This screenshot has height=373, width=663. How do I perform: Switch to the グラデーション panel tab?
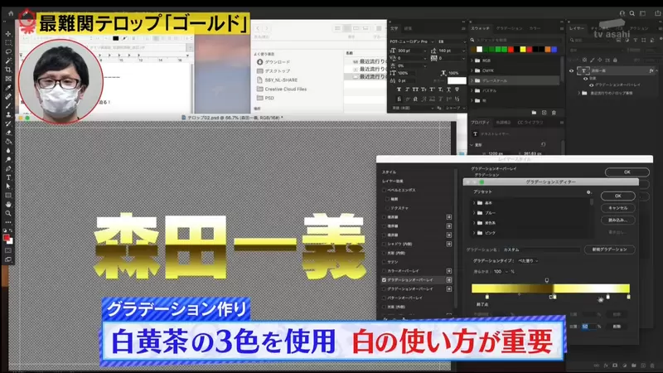click(x=508, y=27)
